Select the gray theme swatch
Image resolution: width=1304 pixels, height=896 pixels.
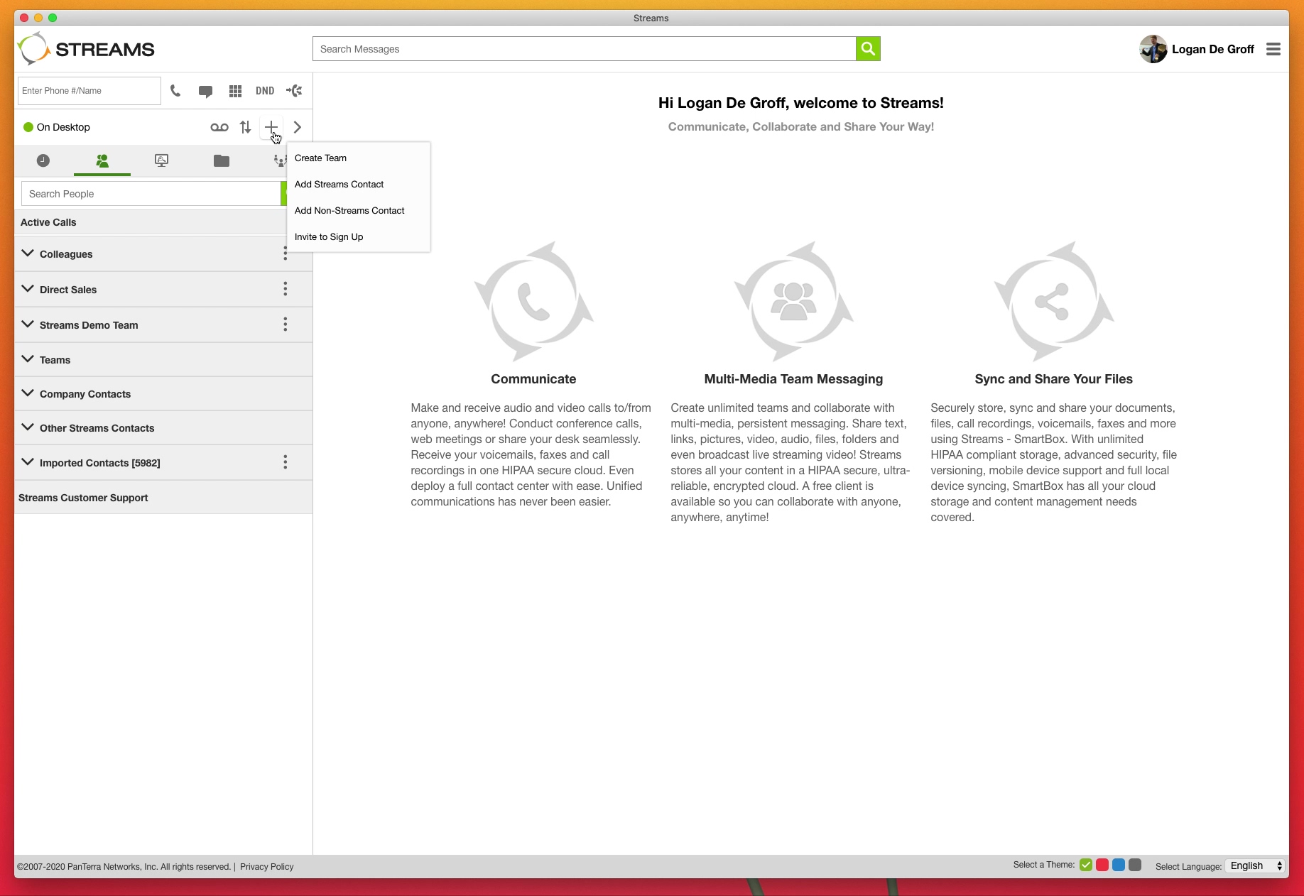[1135, 865]
